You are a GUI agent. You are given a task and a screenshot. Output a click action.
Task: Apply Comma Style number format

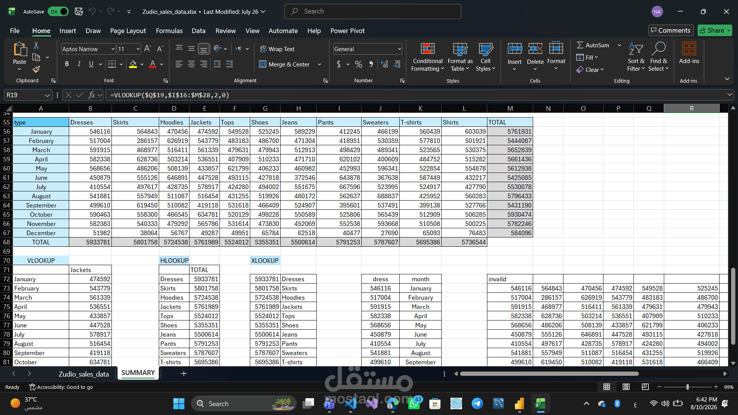(x=371, y=64)
